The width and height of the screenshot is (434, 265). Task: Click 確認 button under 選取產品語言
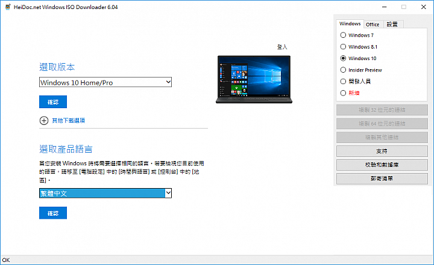point(53,213)
